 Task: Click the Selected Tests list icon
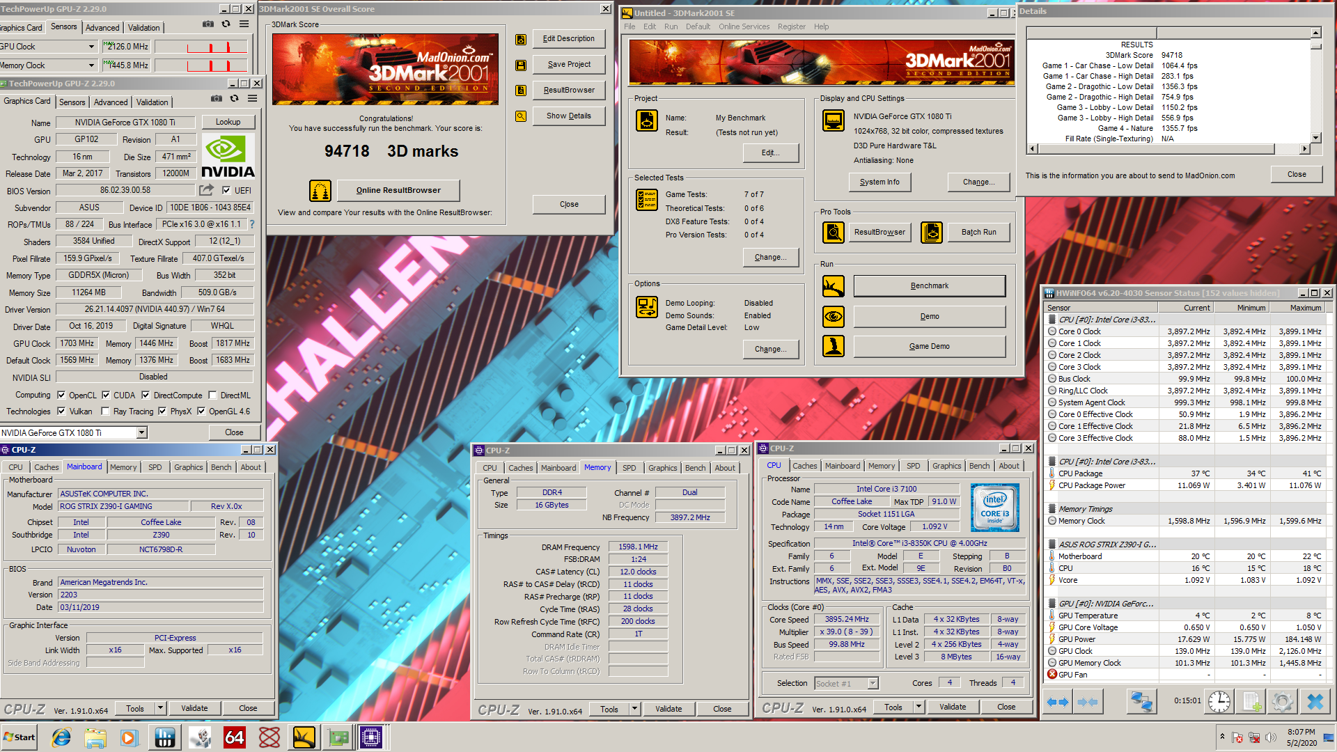(647, 200)
